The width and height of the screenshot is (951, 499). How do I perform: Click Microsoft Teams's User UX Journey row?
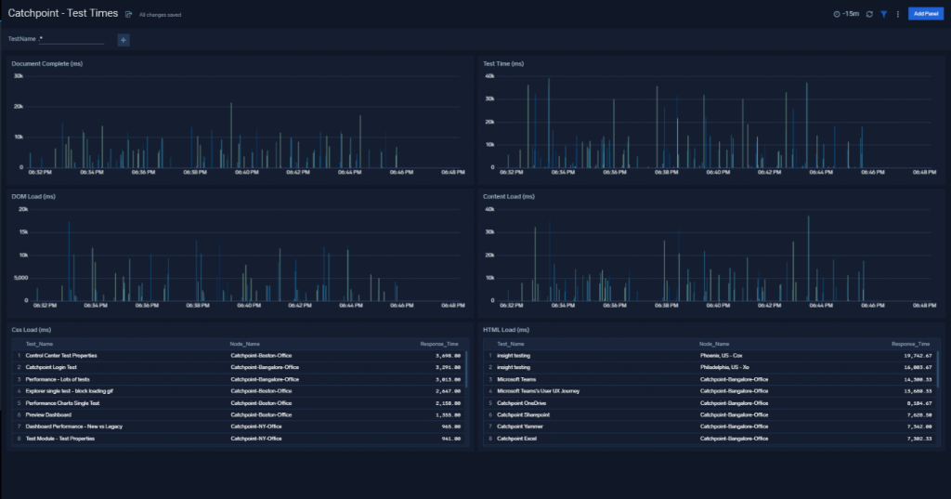point(710,391)
